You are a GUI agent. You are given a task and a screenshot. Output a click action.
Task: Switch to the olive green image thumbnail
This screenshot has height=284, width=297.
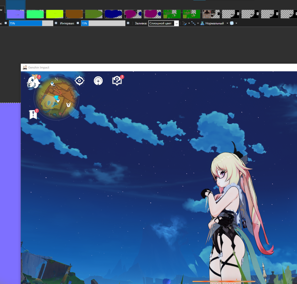pos(94,14)
